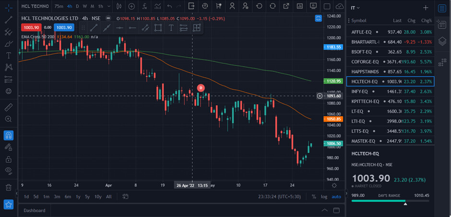Open the go-to-date calendar icon
Image resolution: width=451 pixels, height=217 pixels.
[125, 196]
